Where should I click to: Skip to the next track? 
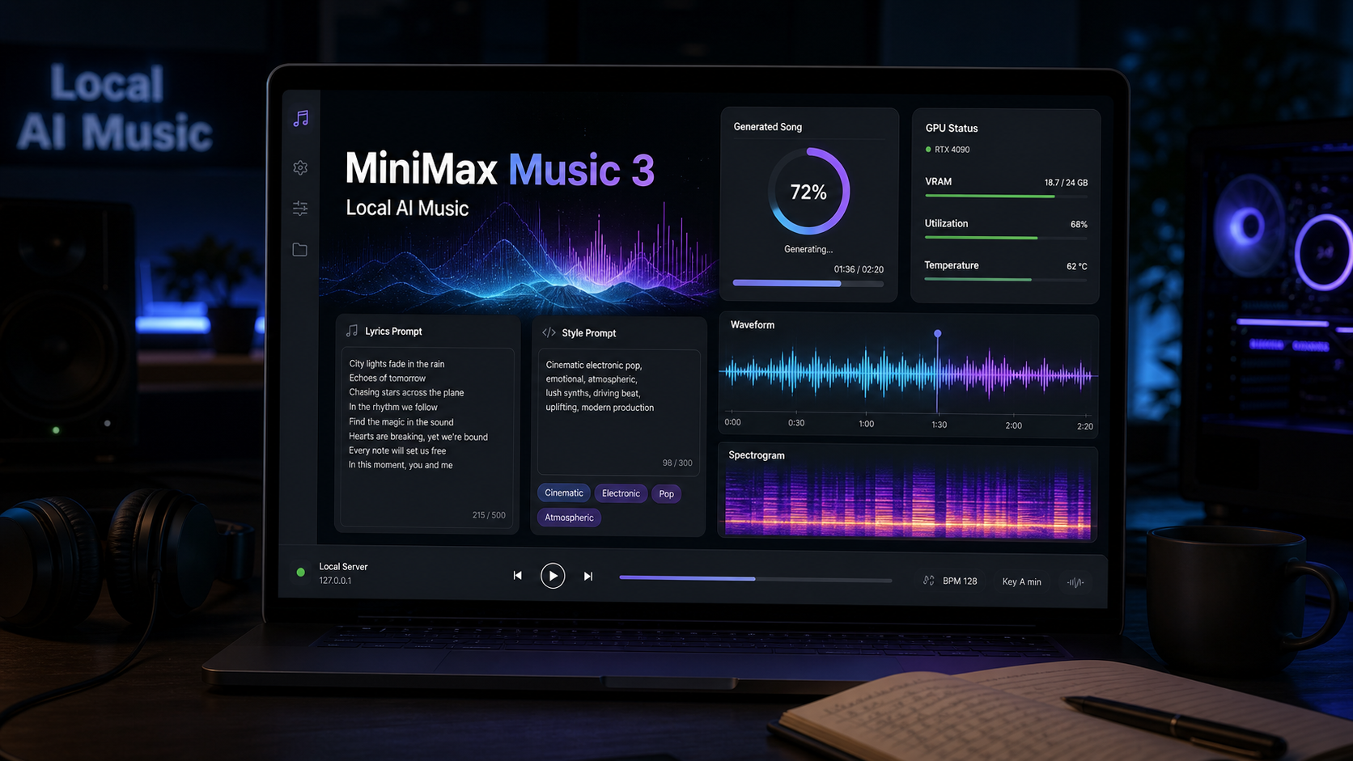click(588, 576)
